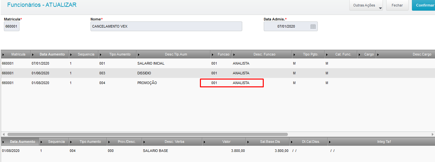The image size is (435, 162).
Task: Click the Tipo Pgto. column header
Action: pos(308,54)
